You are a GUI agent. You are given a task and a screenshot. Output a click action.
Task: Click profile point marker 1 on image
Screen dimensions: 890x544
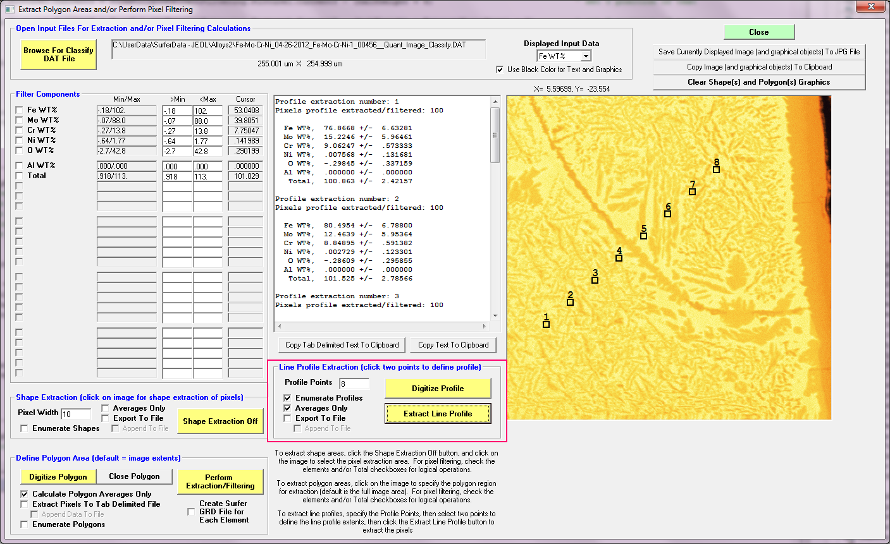pyautogui.click(x=546, y=324)
